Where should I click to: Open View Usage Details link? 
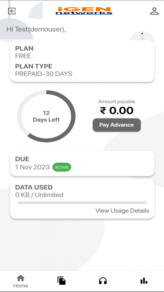tap(122, 211)
